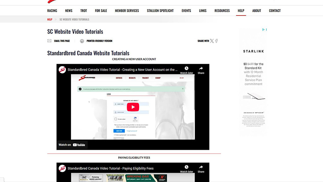The height and width of the screenshot is (182, 323).
Task: Open the Printer-Friendly Version link
Action: coord(99,41)
